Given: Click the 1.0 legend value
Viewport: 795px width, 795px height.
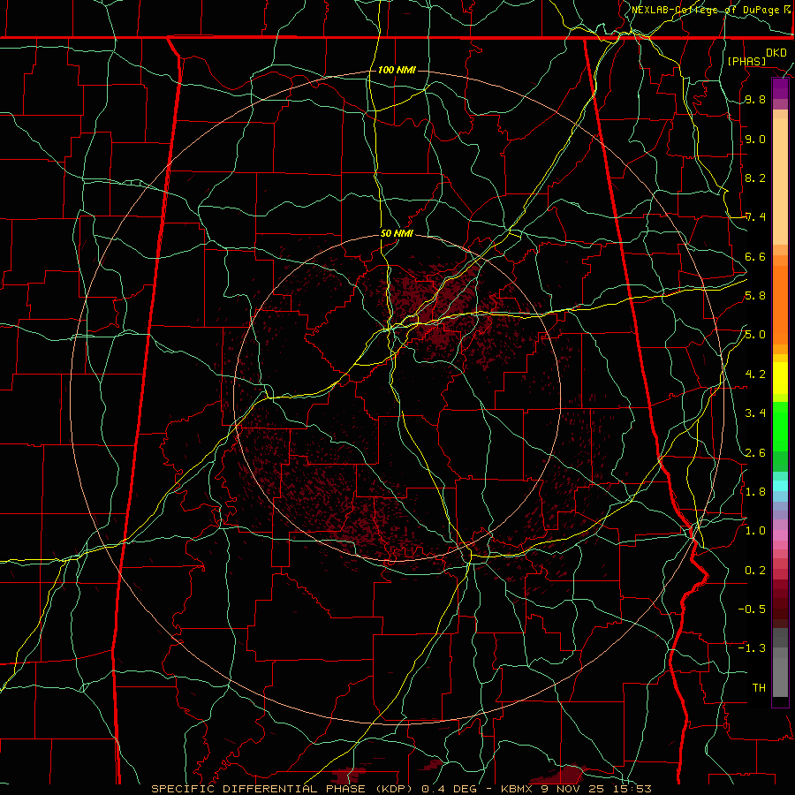Looking at the screenshot, I should pyautogui.click(x=755, y=532).
